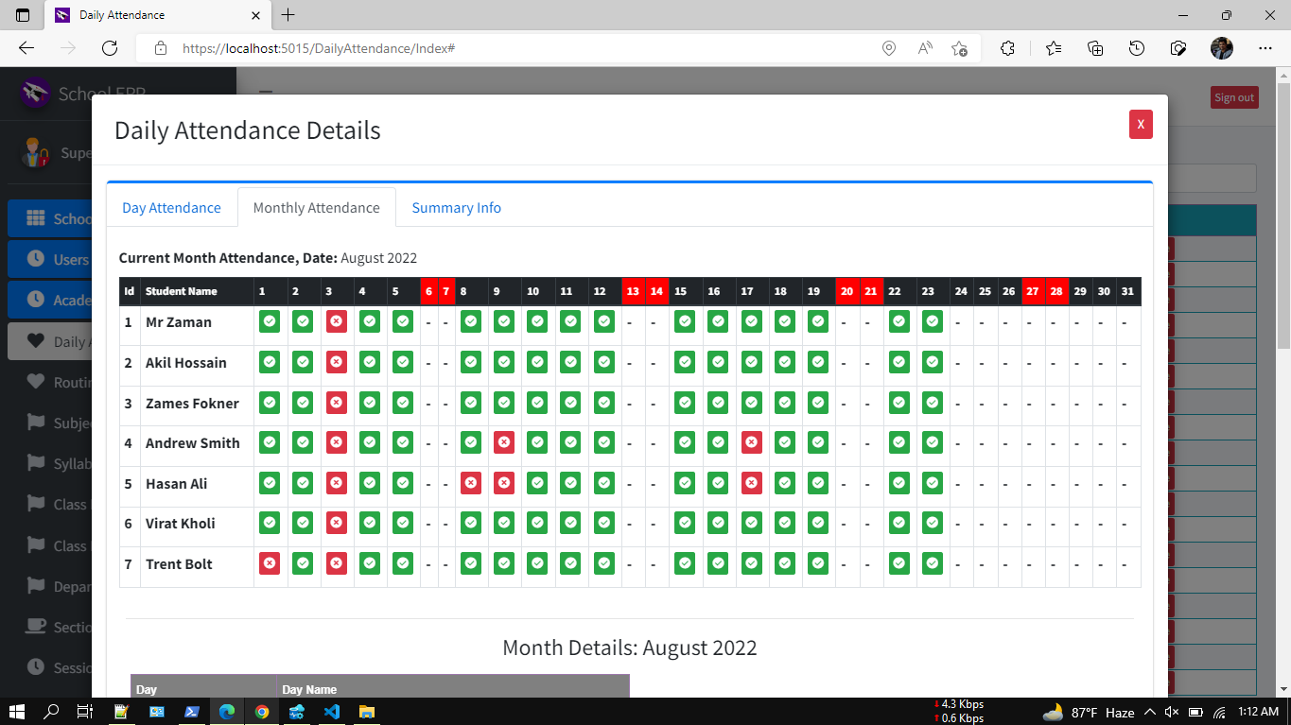Open the browser profile avatar menu
Screen dimensions: 1291x725
coord(1221,47)
